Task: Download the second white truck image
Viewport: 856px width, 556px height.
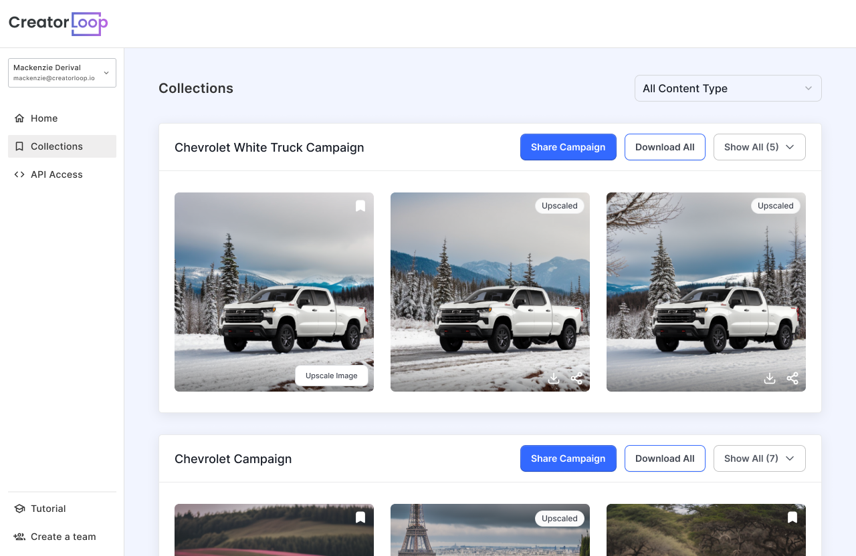Action: tap(554, 378)
